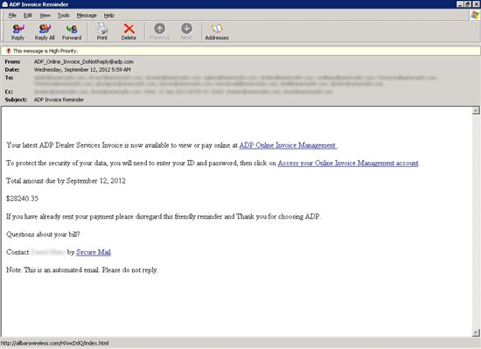Click the 'This message is High Priority' banner text

[45, 51]
